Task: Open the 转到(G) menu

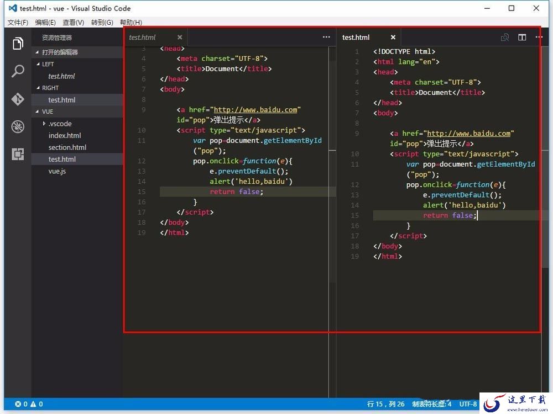Action: pos(102,23)
